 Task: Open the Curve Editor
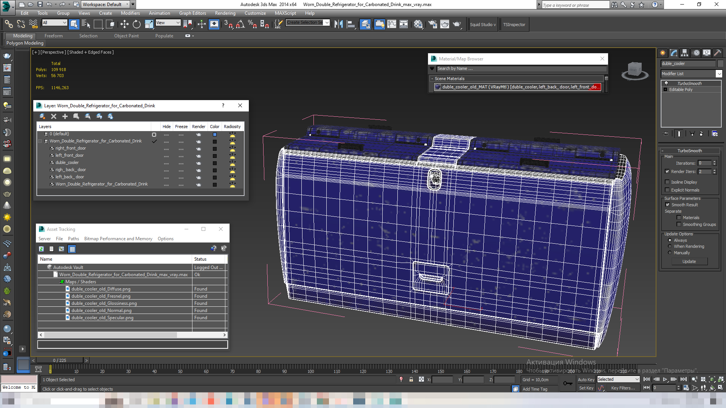tap(392, 24)
